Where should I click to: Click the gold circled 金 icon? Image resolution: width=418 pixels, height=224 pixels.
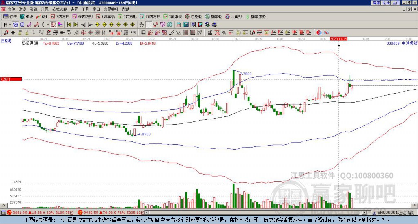tap(238, 33)
